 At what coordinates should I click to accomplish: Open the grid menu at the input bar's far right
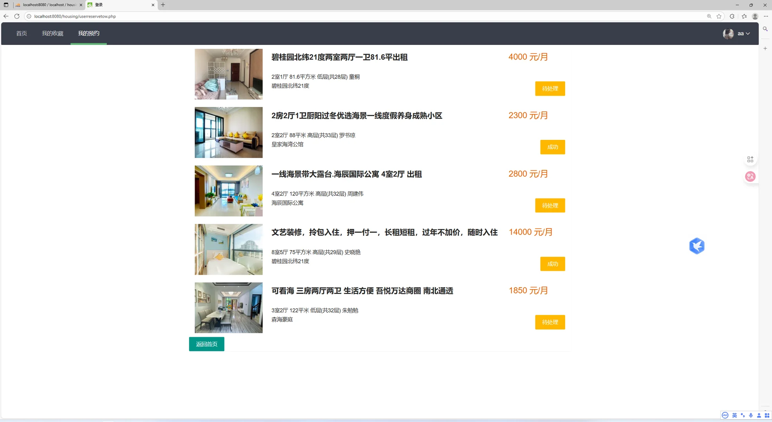(x=767, y=415)
